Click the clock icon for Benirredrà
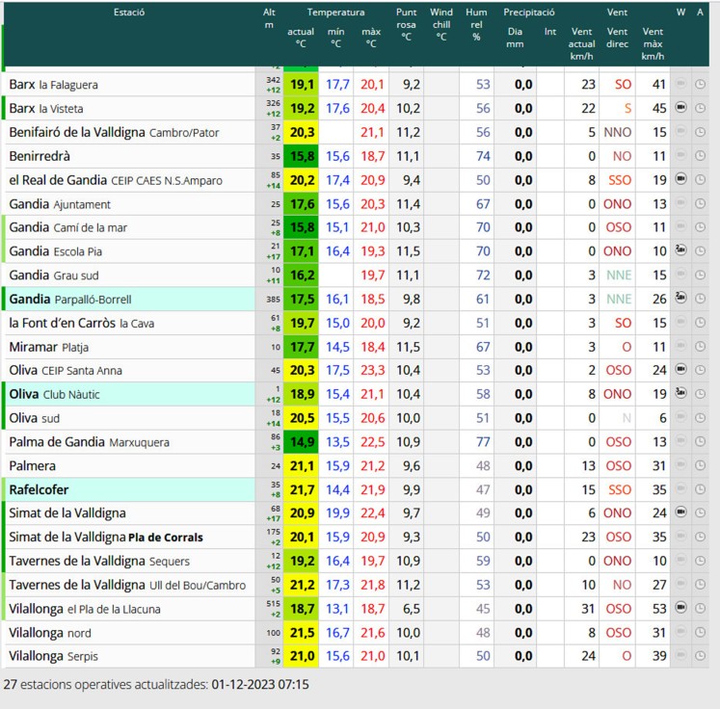 click(x=701, y=156)
